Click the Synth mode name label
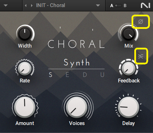 pos(76,63)
